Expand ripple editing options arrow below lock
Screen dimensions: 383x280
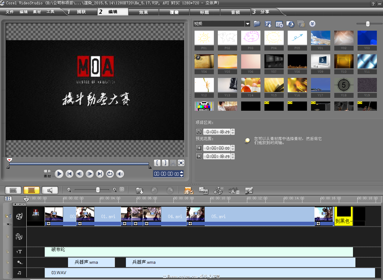pos(8,224)
